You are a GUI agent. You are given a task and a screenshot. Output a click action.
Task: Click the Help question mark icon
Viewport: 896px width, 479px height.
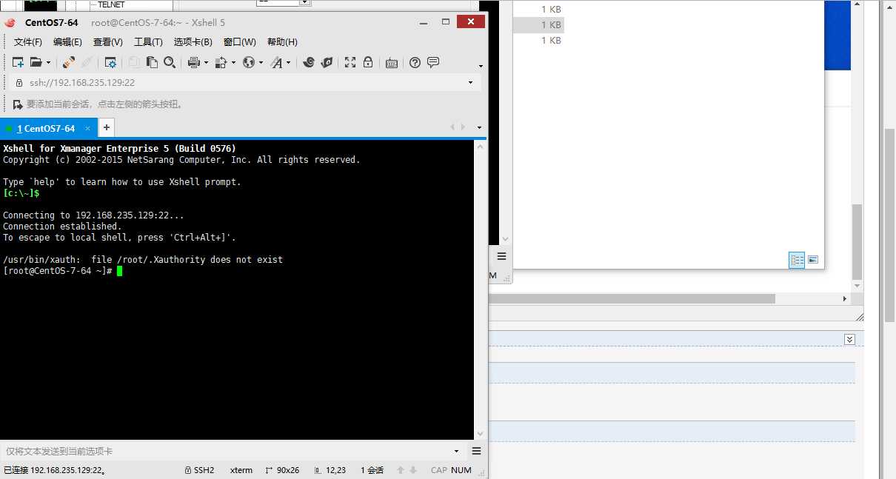pyautogui.click(x=415, y=63)
